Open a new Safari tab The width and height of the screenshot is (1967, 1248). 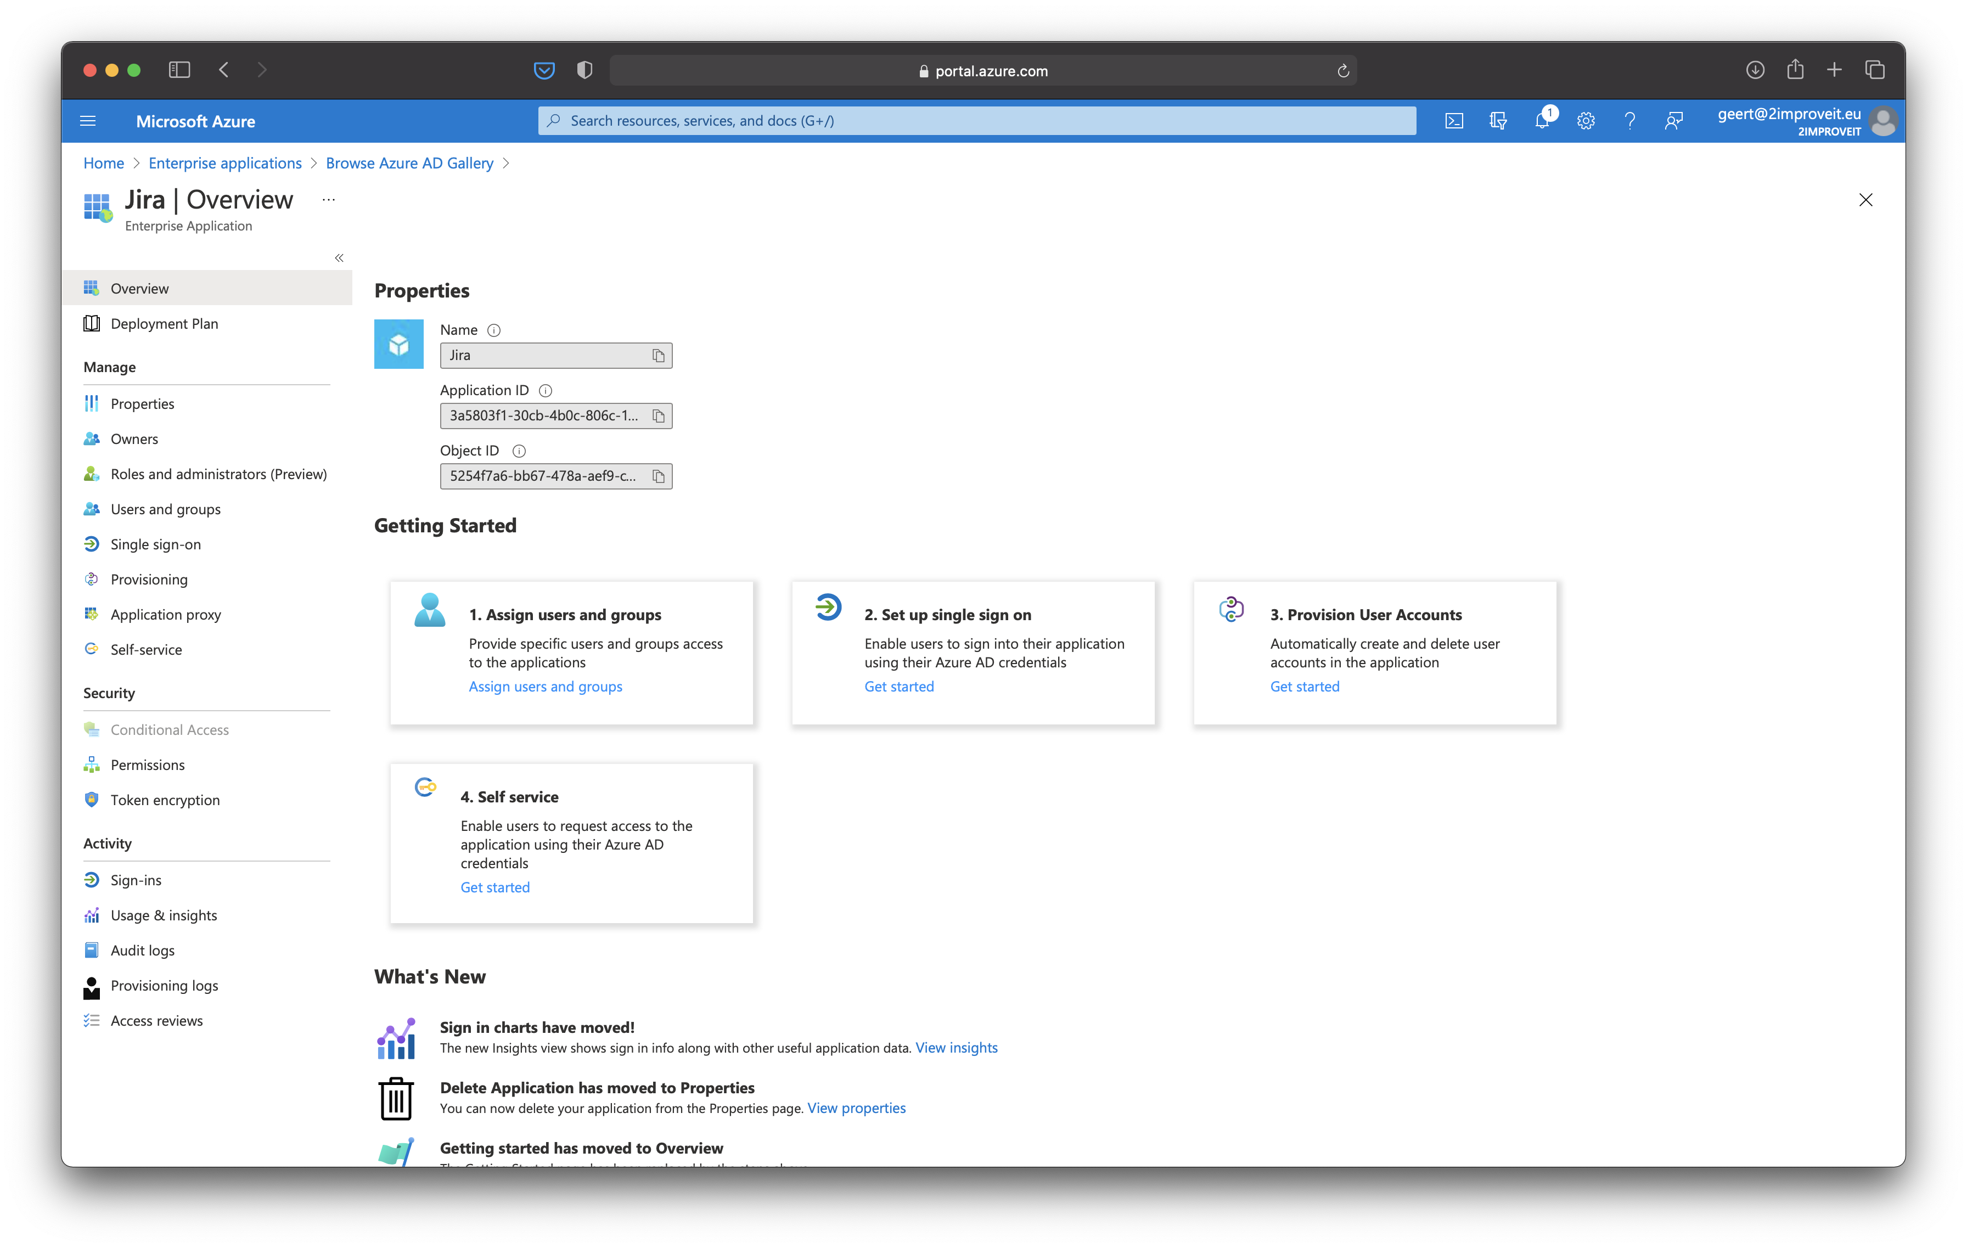coord(1834,70)
